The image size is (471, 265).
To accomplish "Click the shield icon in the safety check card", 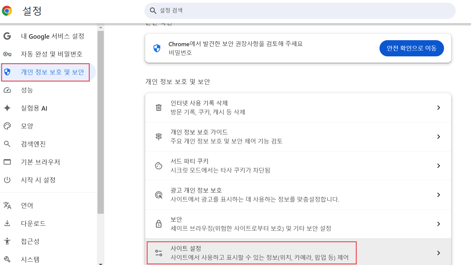I will pos(157,48).
